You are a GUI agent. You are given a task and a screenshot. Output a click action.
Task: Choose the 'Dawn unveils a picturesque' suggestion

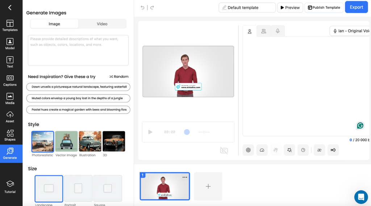tap(78, 87)
